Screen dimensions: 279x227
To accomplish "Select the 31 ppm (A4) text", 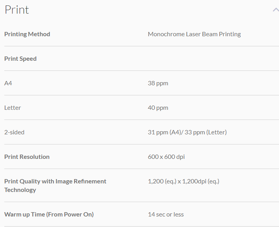I will coord(164,132).
